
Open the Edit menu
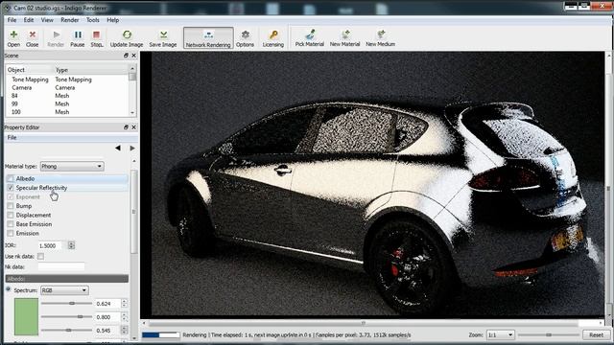pos(29,20)
